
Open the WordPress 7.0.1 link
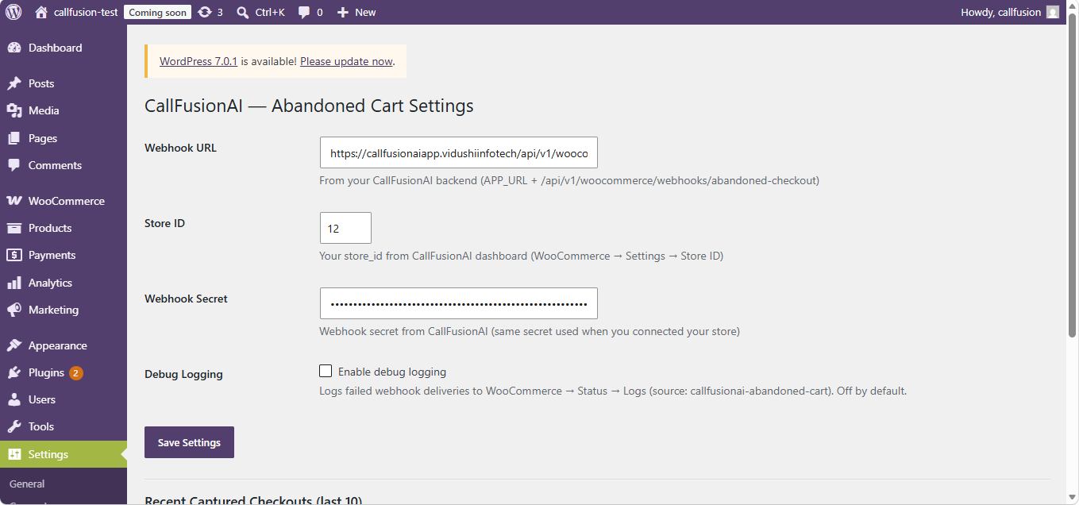click(198, 61)
